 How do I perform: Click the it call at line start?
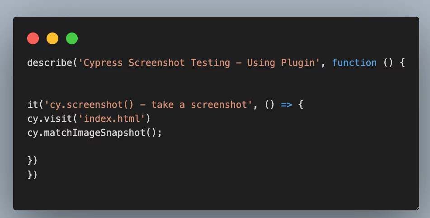[x=33, y=105]
